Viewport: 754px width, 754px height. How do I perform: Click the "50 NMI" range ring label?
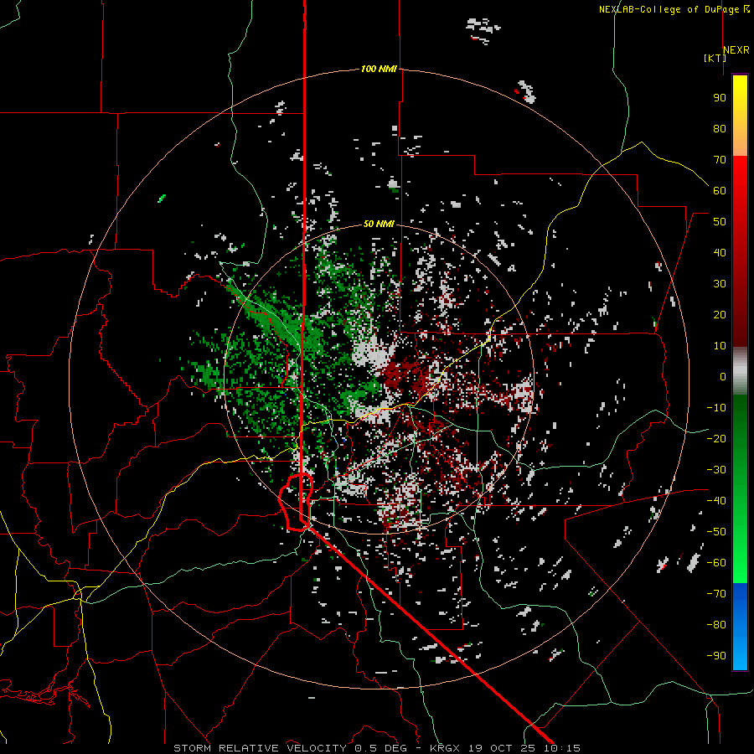[379, 224]
